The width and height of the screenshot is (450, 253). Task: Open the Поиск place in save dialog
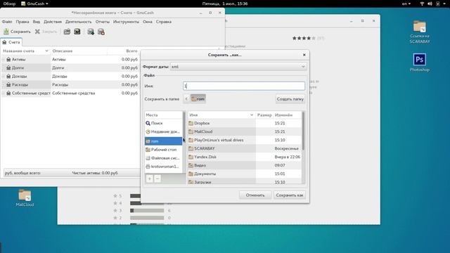tap(163, 123)
